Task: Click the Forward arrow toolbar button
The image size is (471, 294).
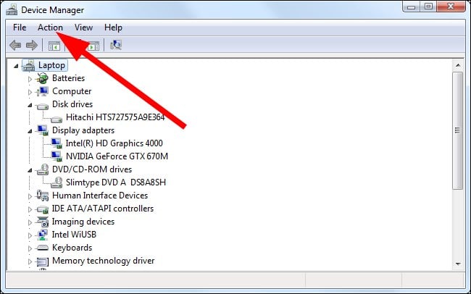Action: point(32,46)
